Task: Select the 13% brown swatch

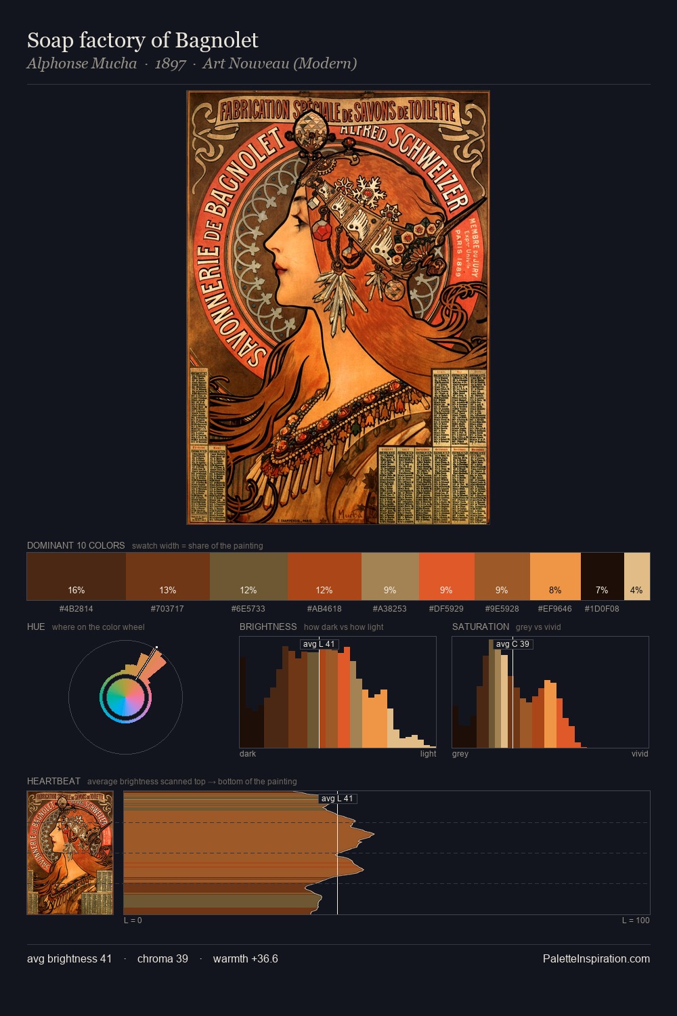Action: click(168, 576)
